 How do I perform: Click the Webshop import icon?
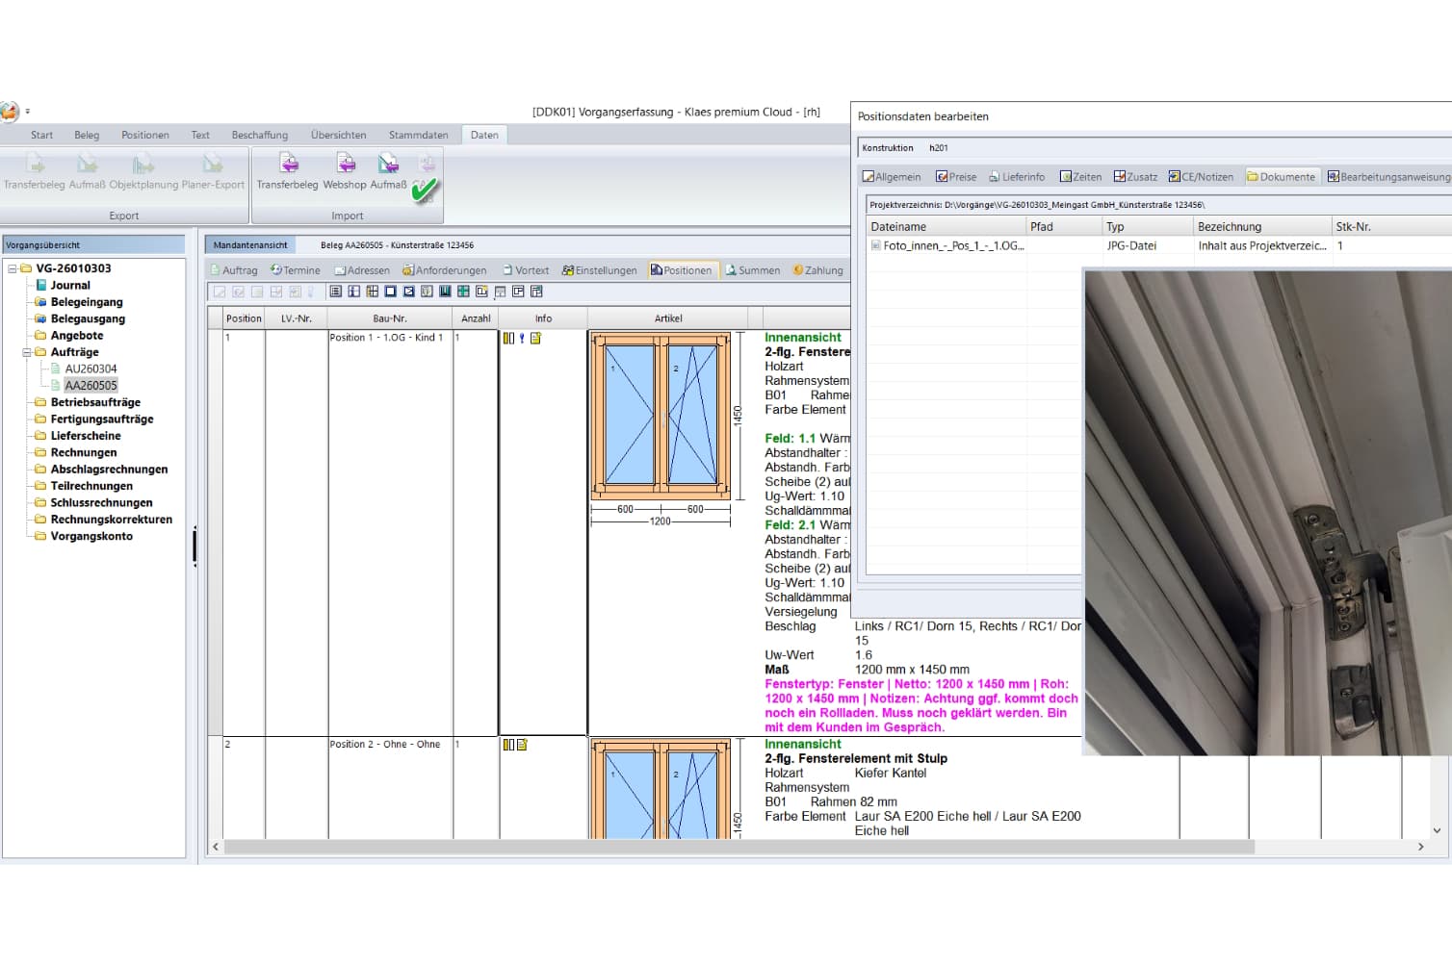(345, 165)
